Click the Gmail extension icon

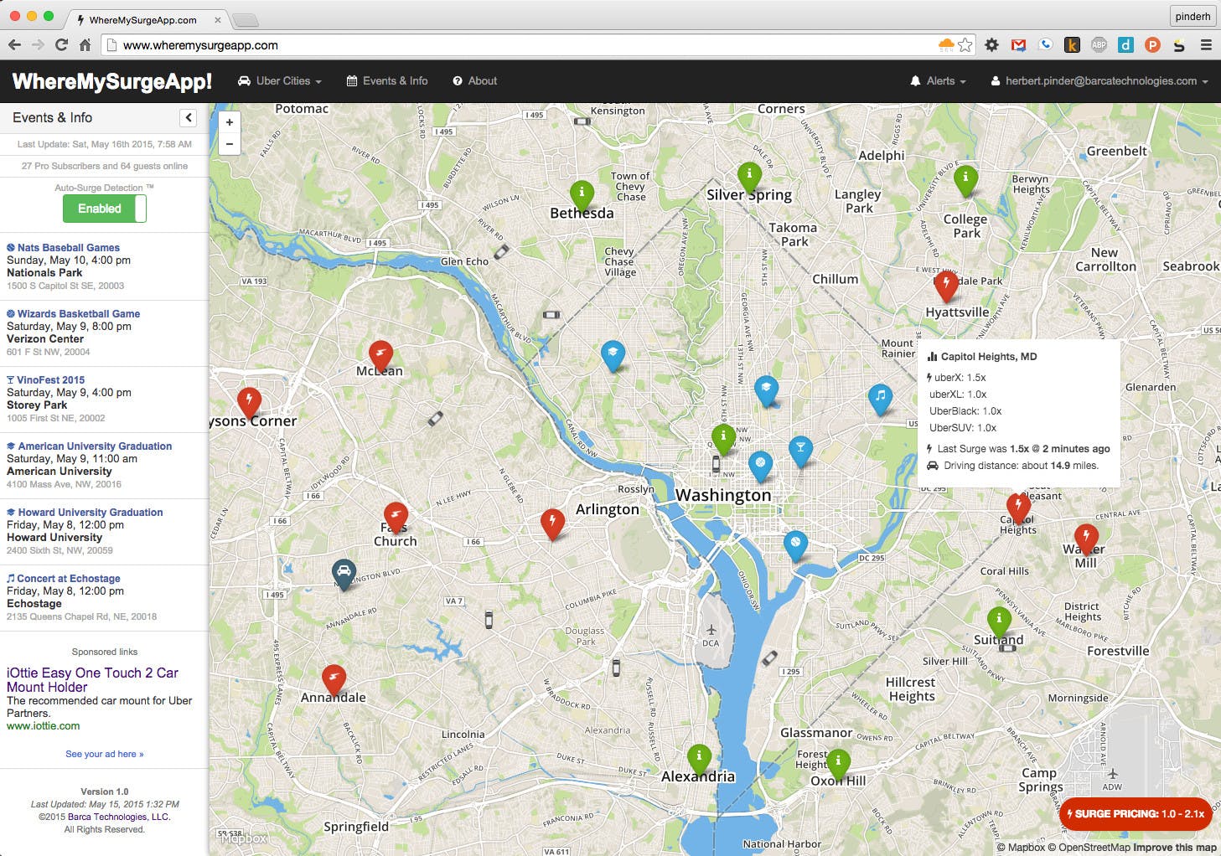tap(1018, 45)
